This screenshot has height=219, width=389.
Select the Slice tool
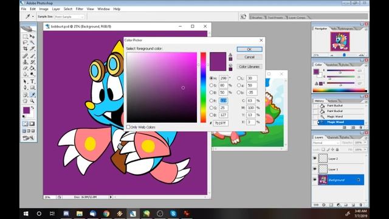[x=32, y=49]
